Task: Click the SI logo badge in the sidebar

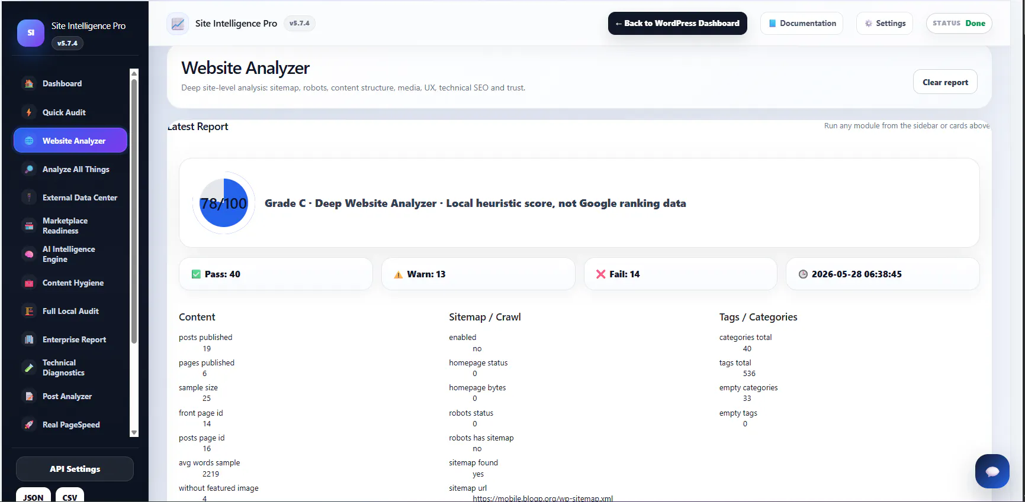Action: 31,33
